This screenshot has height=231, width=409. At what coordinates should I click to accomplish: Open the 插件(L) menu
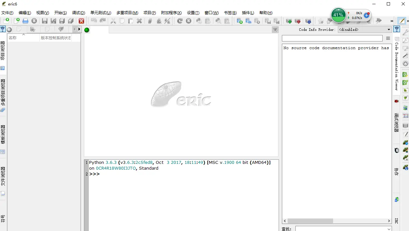coord(248,13)
